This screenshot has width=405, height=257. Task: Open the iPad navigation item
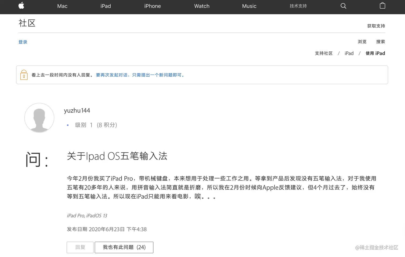106,6
